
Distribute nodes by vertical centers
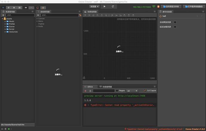(x=116, y=15)
